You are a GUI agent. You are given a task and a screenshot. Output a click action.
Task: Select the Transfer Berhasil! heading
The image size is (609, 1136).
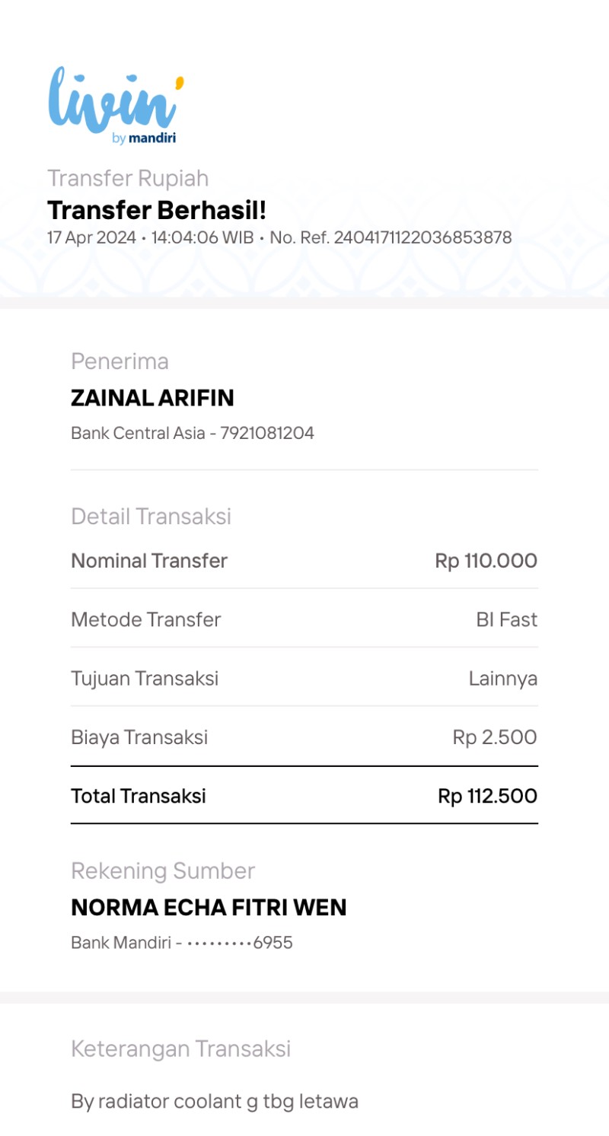coord(157,209)
